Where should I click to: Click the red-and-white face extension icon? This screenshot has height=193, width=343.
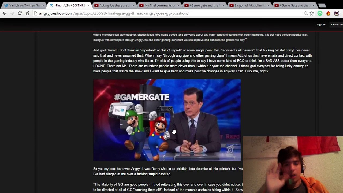pos(337,13)
